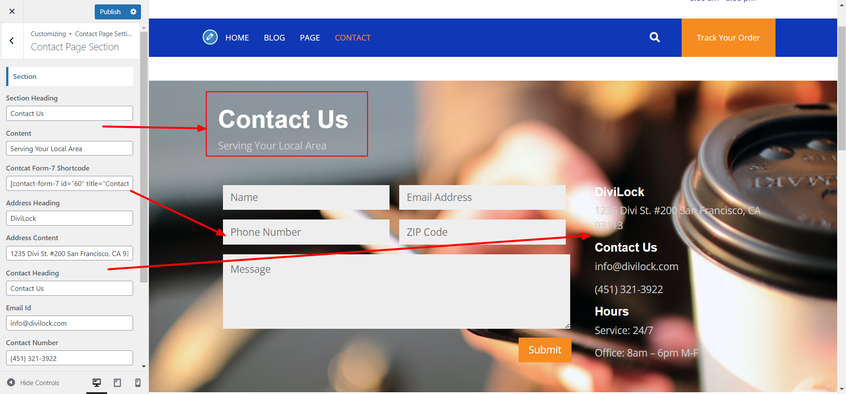Click the Publish button

pyautogui.click(x=110, y=12)
